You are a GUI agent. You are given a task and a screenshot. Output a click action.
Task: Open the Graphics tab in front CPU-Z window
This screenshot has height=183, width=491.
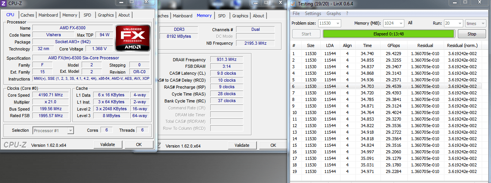(106, 15)
